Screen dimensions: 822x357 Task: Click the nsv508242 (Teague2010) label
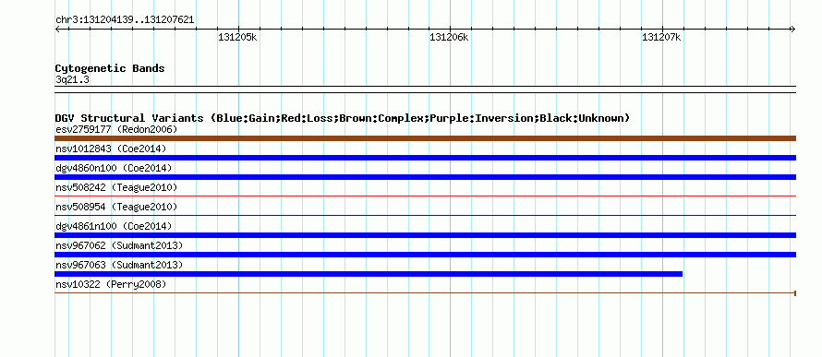[116, 187]
